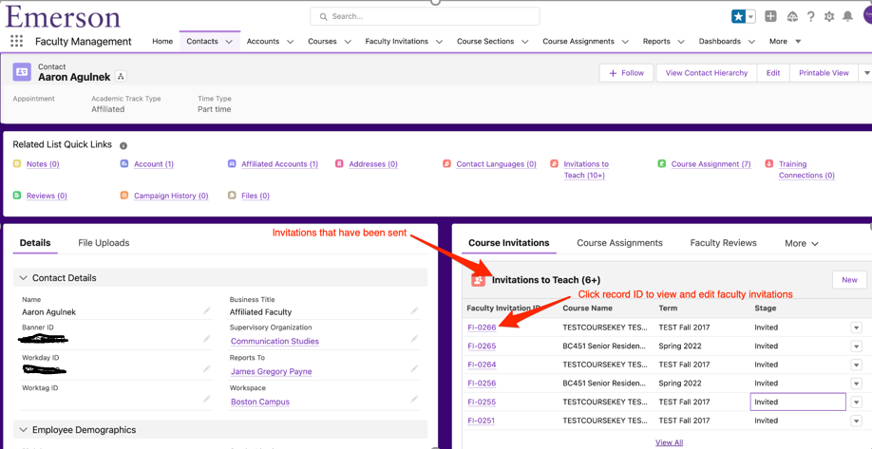Click the Contact record icon in header
This screenshot has height=449, width=872.
coord(22,72)
